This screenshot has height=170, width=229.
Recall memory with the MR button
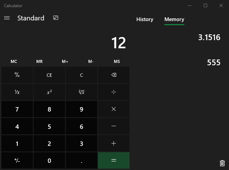coord(39,62)
